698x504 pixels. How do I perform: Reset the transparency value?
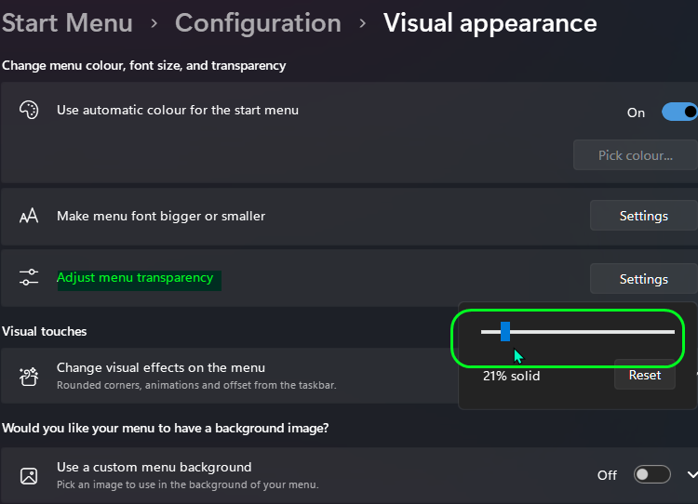[x=645, y=375]
